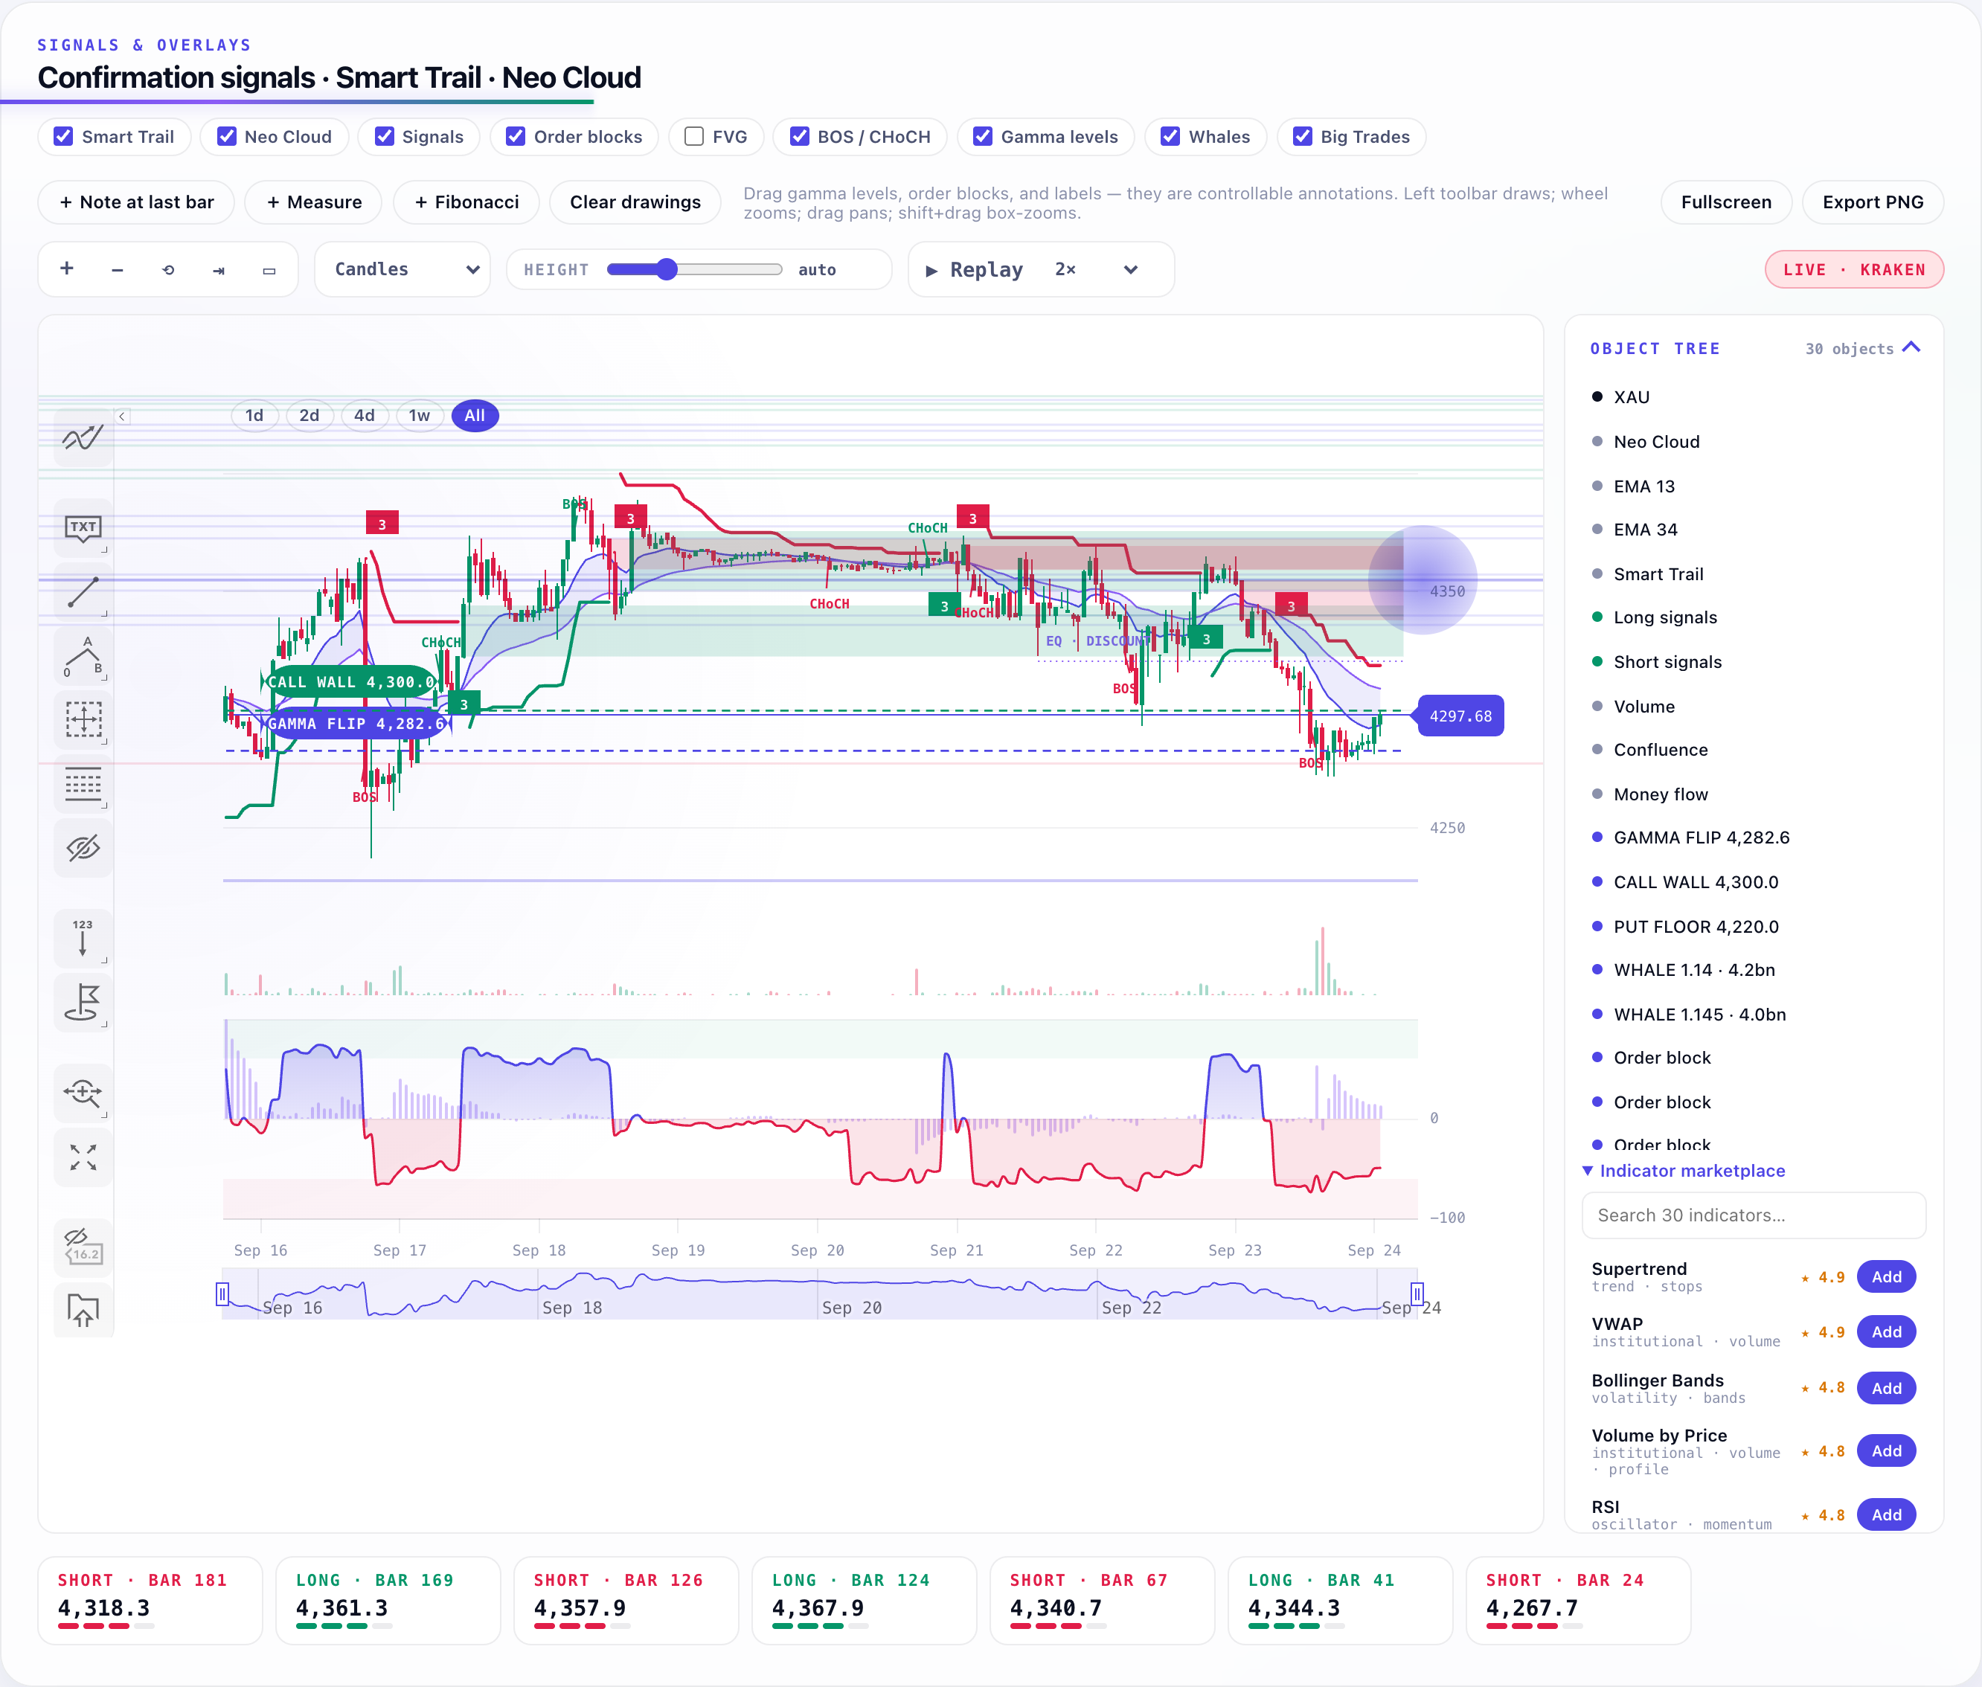
Task: Click the Fullscreen button
Action: [x=1725, y=203]
